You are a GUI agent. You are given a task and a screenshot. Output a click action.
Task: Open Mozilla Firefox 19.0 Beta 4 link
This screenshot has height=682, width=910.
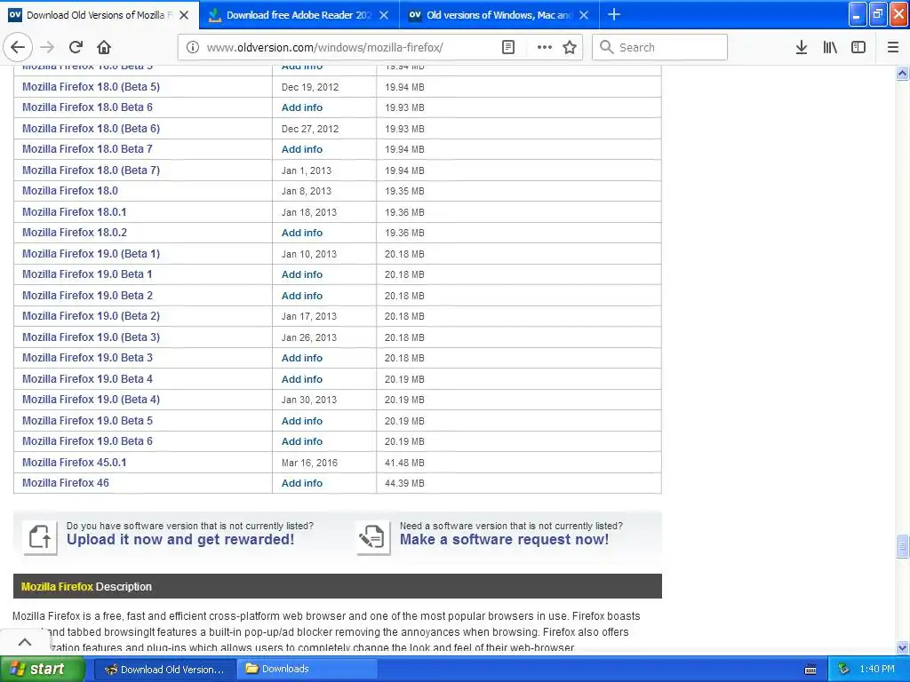pyautogui.click(x=88, y=379)
